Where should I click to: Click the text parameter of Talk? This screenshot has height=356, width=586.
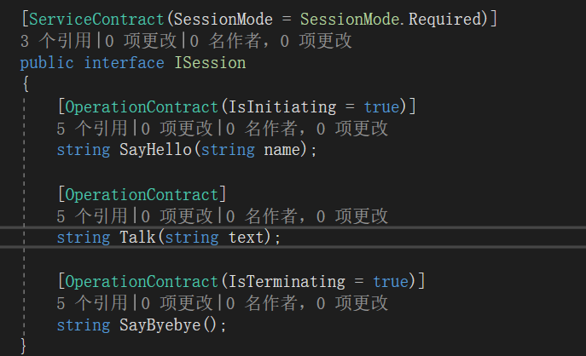coord(247,238)
